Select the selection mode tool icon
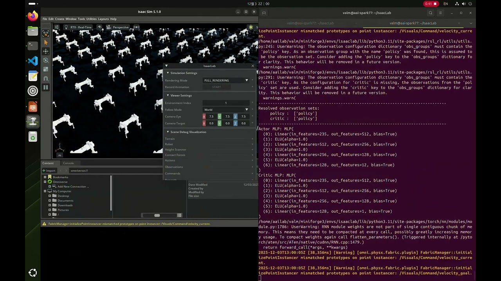 46,34
